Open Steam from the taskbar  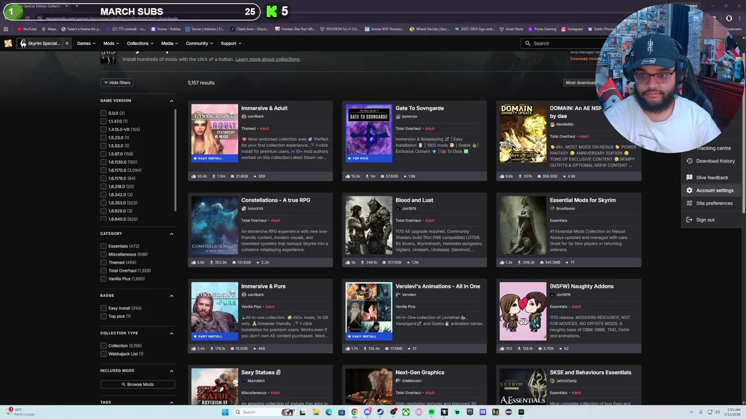380,412
